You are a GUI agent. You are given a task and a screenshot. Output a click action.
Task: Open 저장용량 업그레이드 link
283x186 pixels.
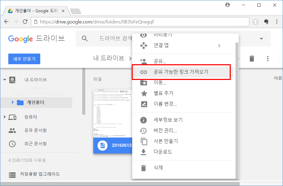(x=40, y=174)
